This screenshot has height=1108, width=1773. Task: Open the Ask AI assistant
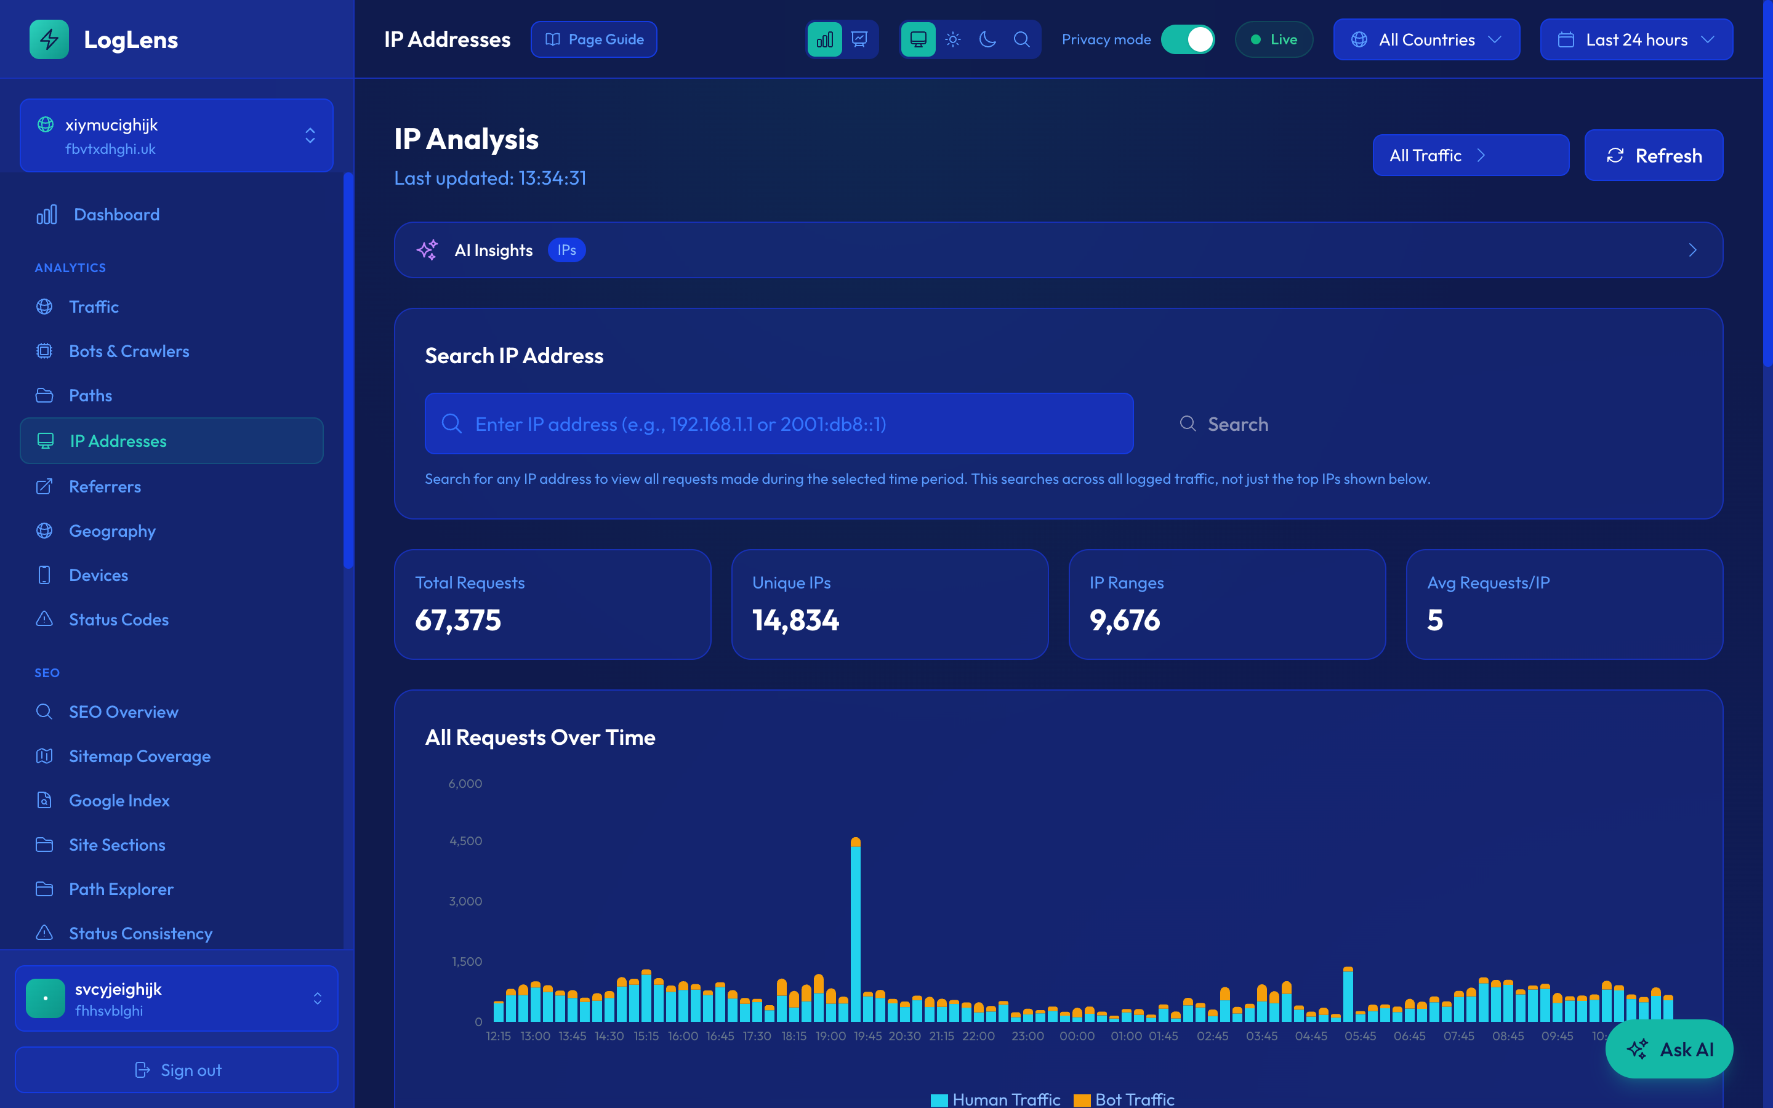point(1669,1050)
